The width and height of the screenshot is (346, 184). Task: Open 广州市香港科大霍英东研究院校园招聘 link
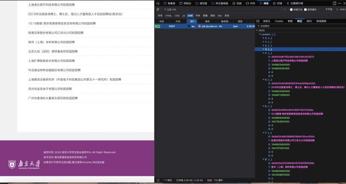click(x=53, y=98)
